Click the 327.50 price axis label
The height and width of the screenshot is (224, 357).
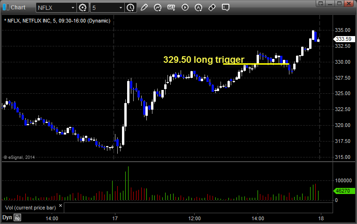[342, 78]
